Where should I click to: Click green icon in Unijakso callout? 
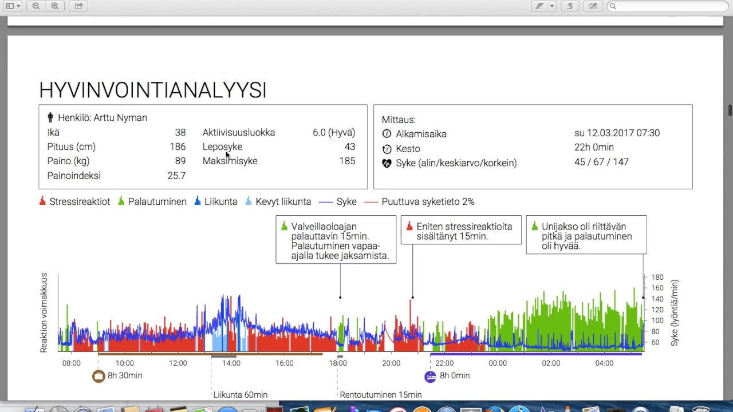coord(535,226)
